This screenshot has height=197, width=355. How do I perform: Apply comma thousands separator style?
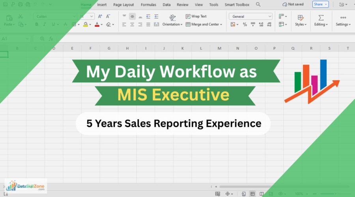click(253, 24)
